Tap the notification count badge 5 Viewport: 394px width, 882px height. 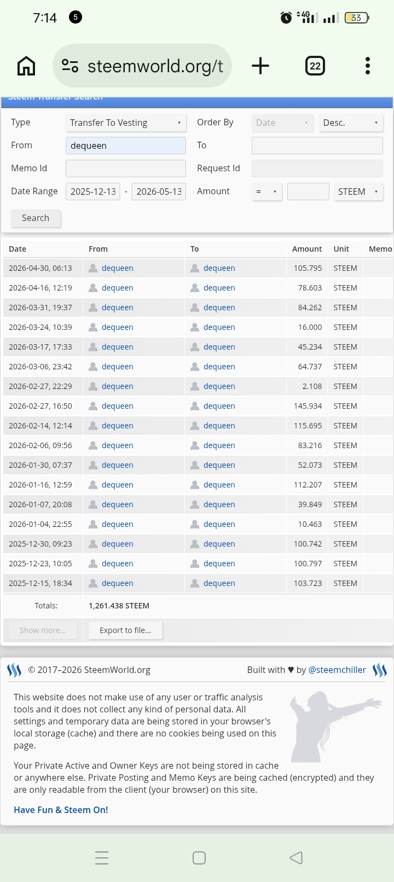[76, 18]
